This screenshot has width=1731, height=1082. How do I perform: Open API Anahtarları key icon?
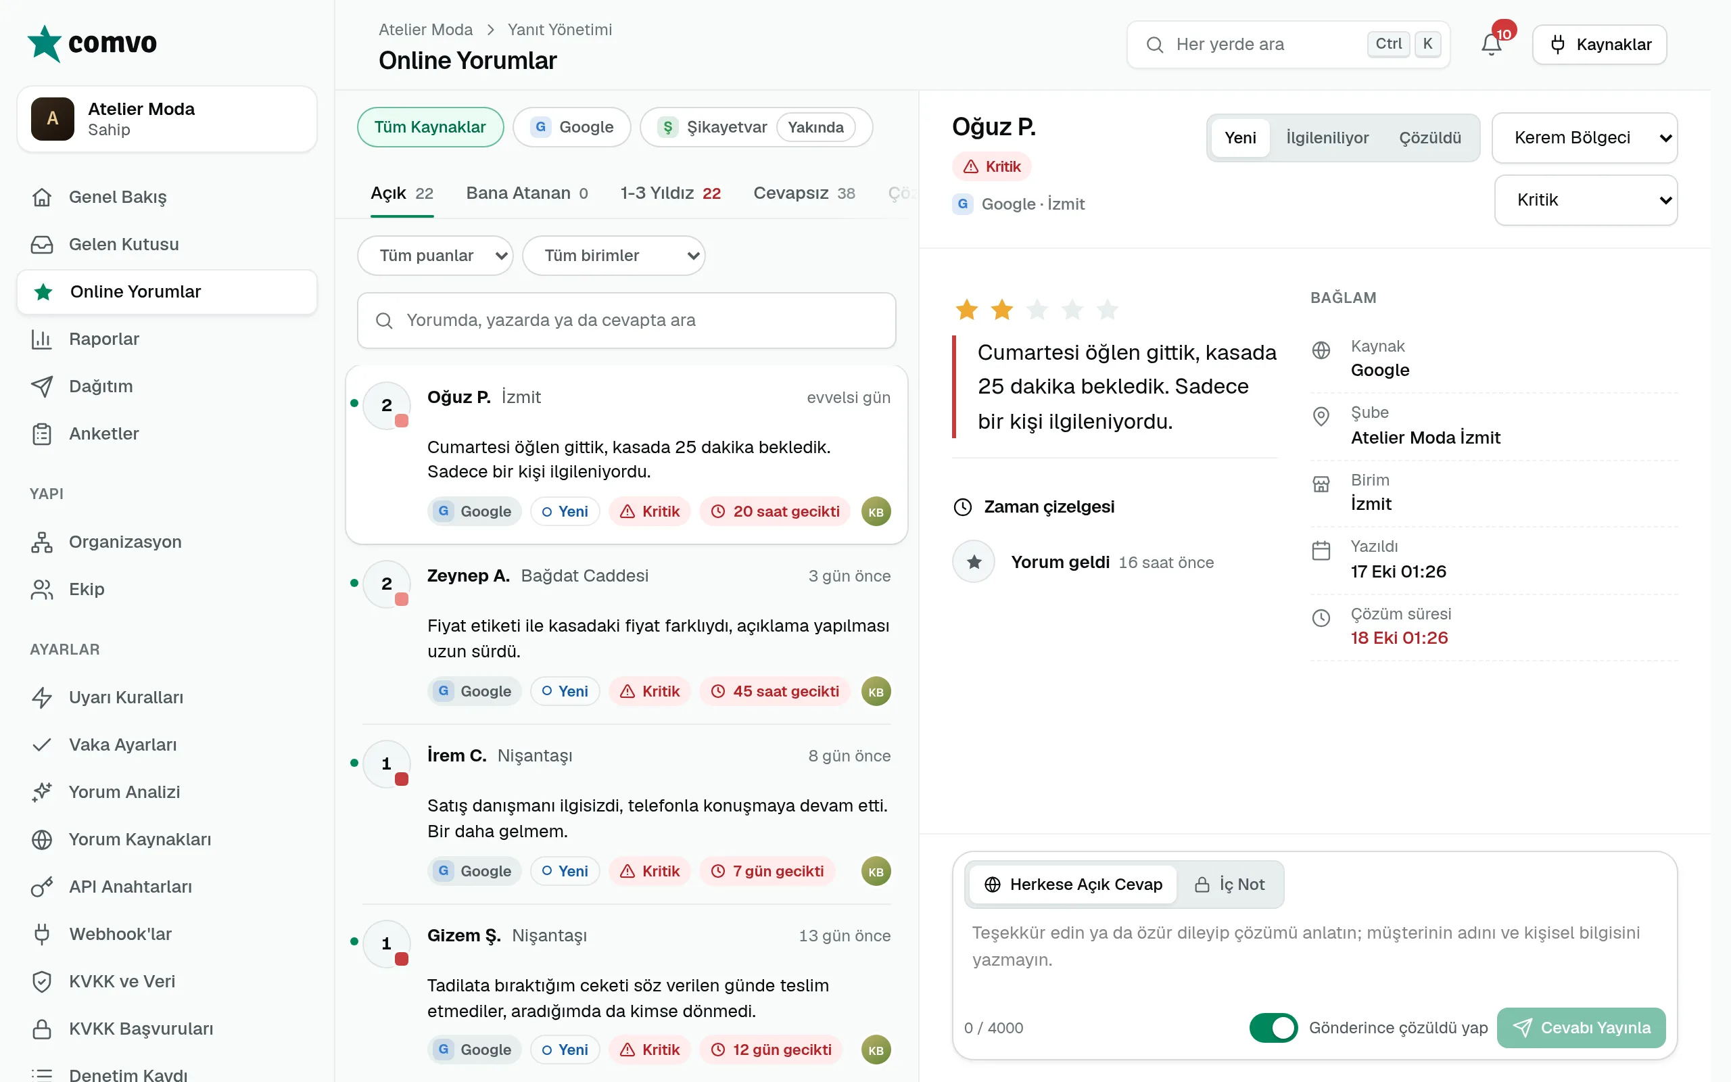[x=41, y=887]
